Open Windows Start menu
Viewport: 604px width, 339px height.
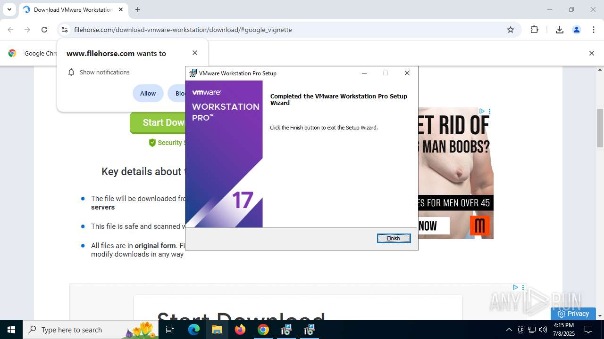click(11, 330)
